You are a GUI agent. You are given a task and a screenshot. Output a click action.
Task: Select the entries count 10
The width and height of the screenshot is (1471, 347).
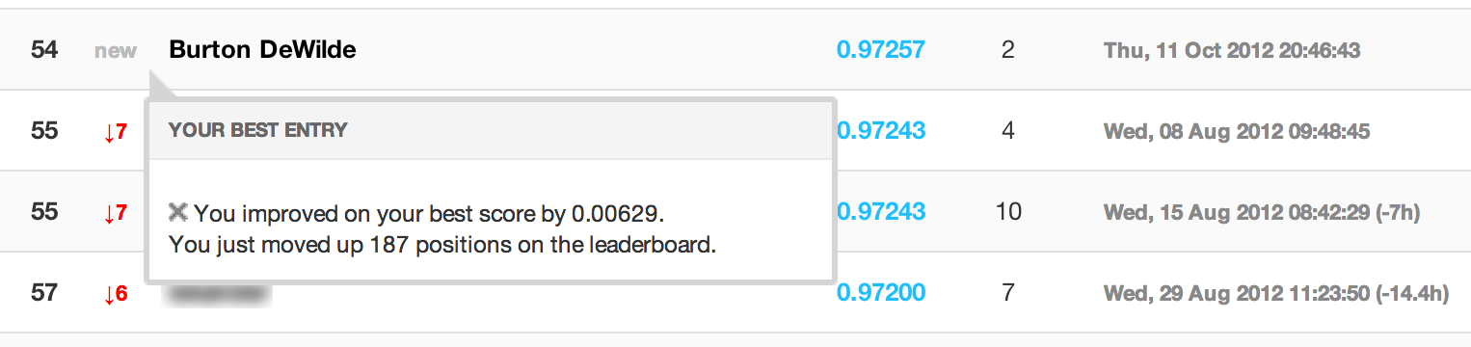tap(1008, 211)
